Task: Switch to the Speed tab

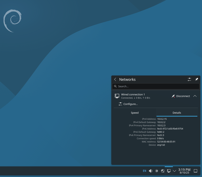Action: tap(135, 113)
